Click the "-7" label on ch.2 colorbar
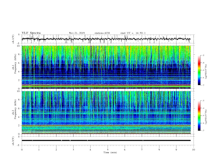This screenshot has height=168, width=218. click(x=203, y=130)
